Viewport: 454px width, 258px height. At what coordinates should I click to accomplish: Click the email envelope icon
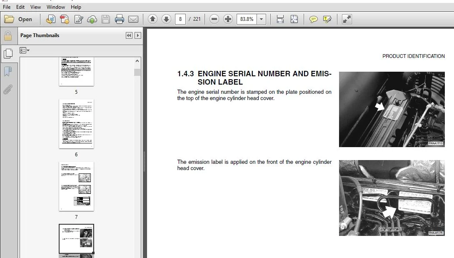coord(133,19)
